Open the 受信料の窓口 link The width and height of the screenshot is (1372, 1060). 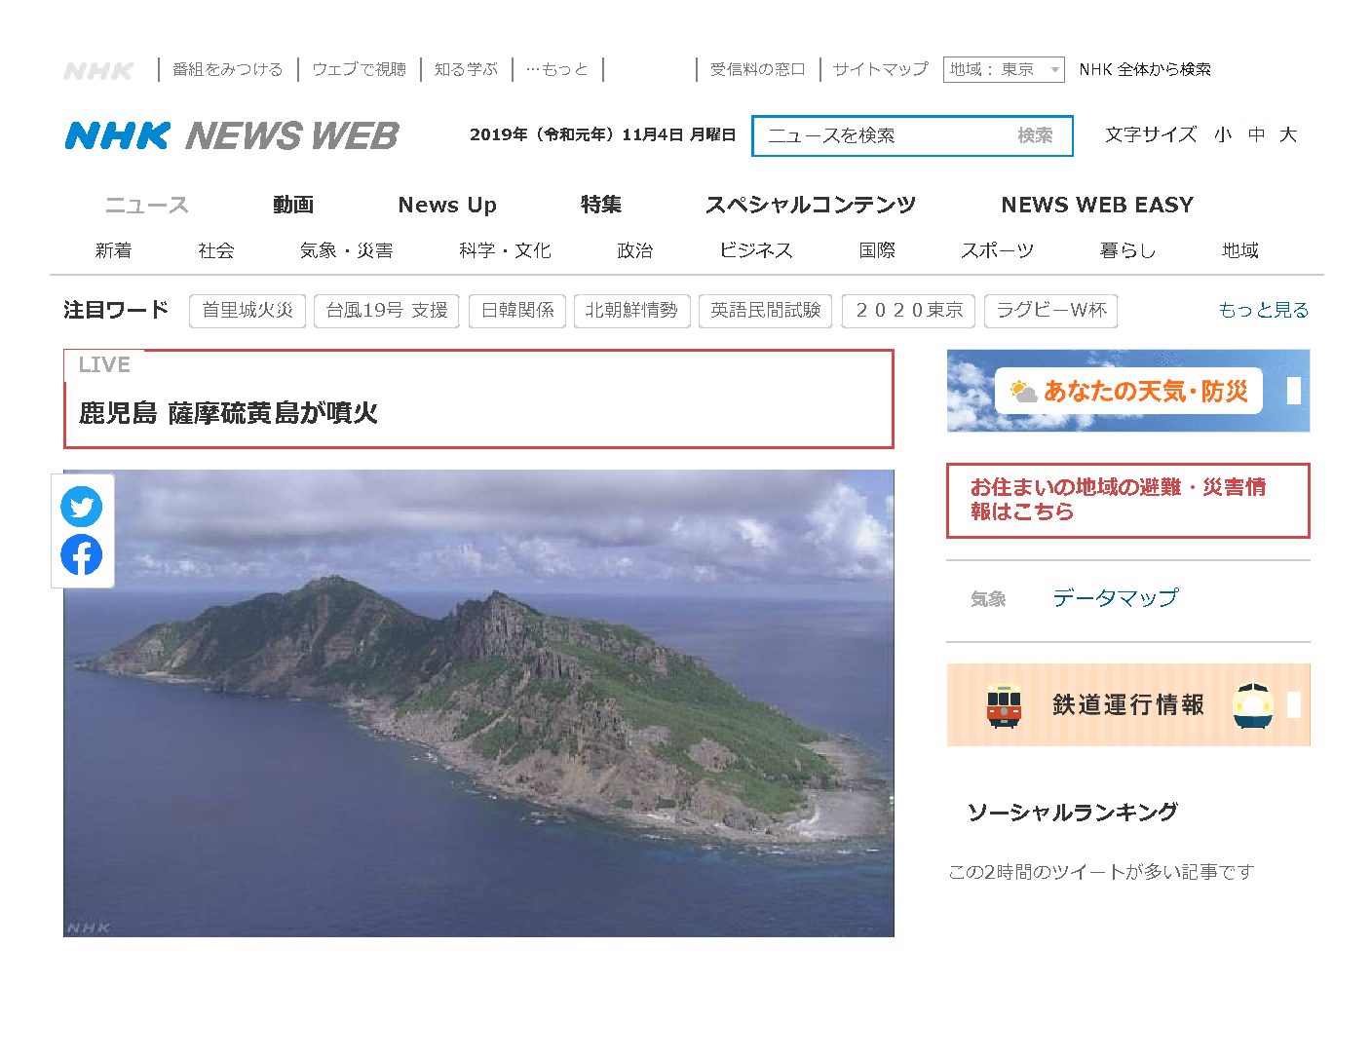[x=758, y=69]
